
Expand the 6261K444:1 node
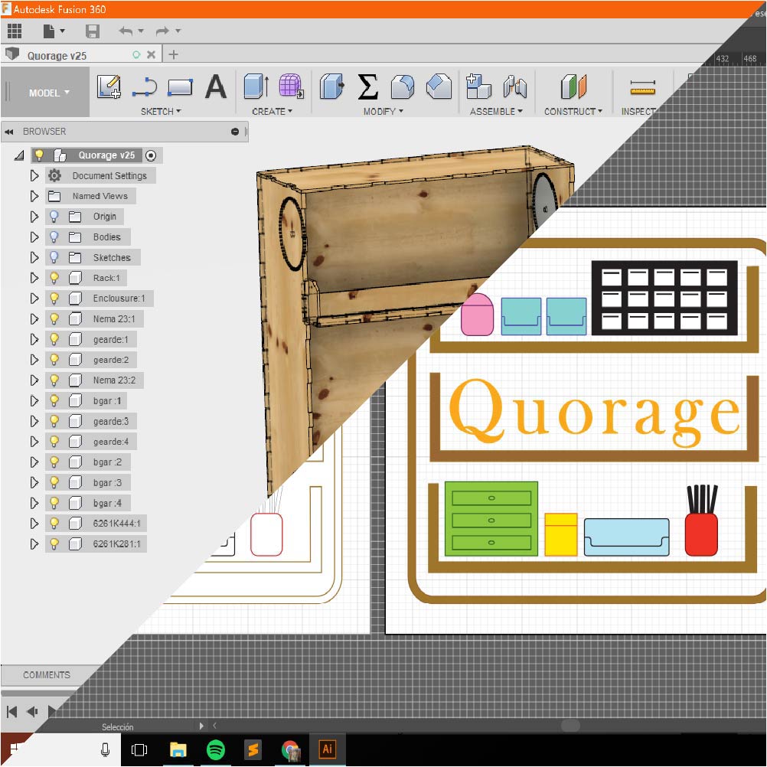pos(34,524)
